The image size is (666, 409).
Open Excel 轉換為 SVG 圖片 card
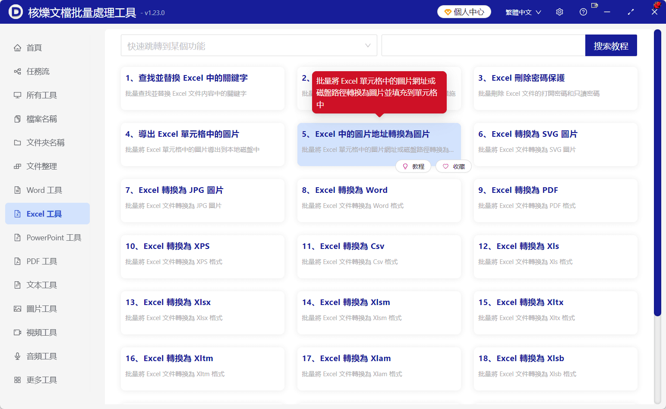click(556, 145)
